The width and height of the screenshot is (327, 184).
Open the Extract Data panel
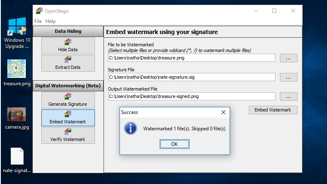[x=68, y=63]
